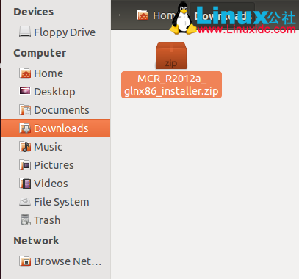Click the Downloads folder icon
The width and height of the screenshot is (299, 279).
25,128
